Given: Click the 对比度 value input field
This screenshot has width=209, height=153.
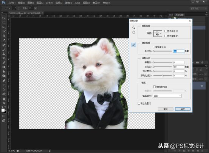Looking at the screenshot, I should [x=179, y=71].
